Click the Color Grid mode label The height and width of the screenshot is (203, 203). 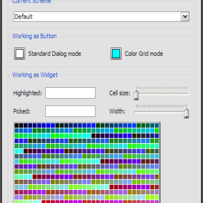[x=144, y=54]
